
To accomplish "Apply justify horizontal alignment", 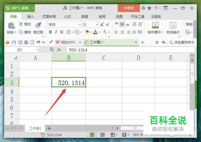I will [134, 32].
